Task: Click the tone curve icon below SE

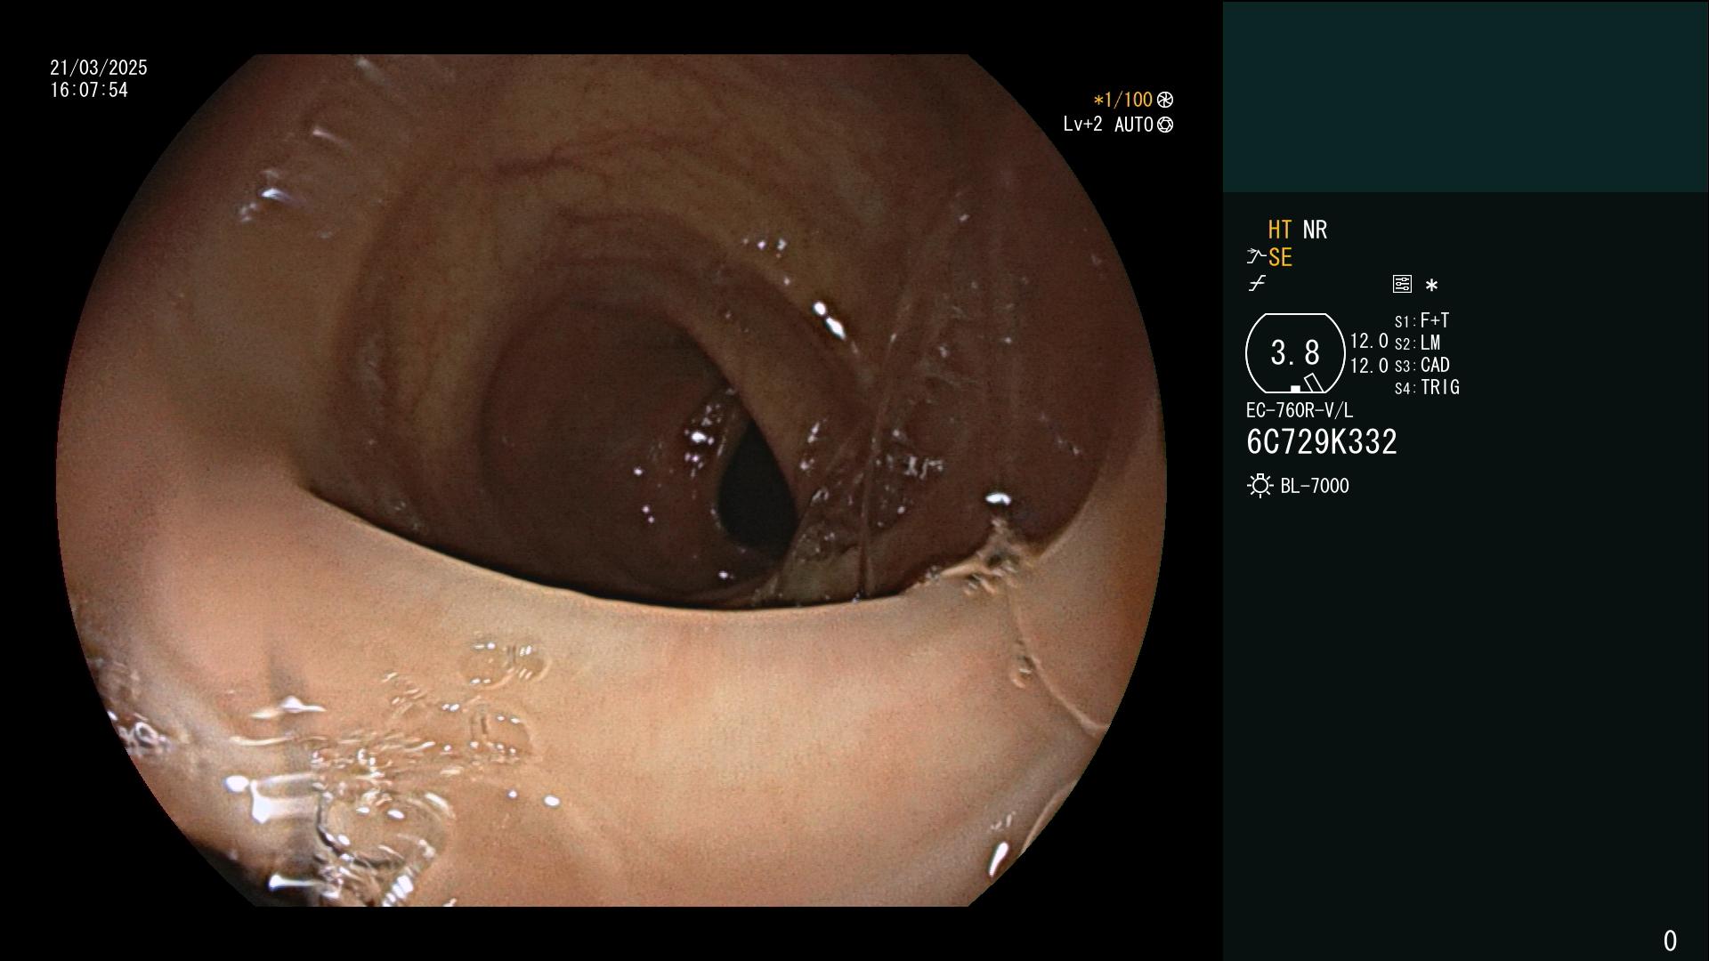Action: pos(1257,284)
